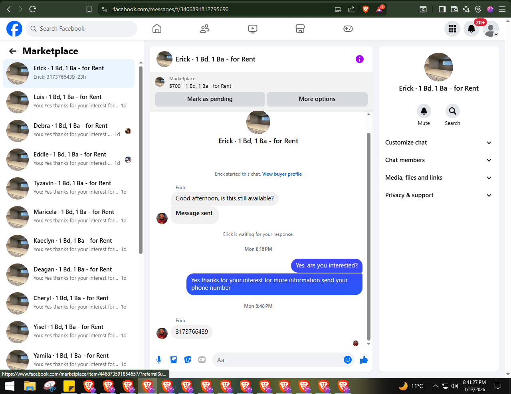Open the Gaming controller icon

click(x=348, y=29)
